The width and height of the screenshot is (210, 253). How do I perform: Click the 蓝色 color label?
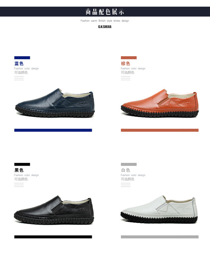point(19,63)
